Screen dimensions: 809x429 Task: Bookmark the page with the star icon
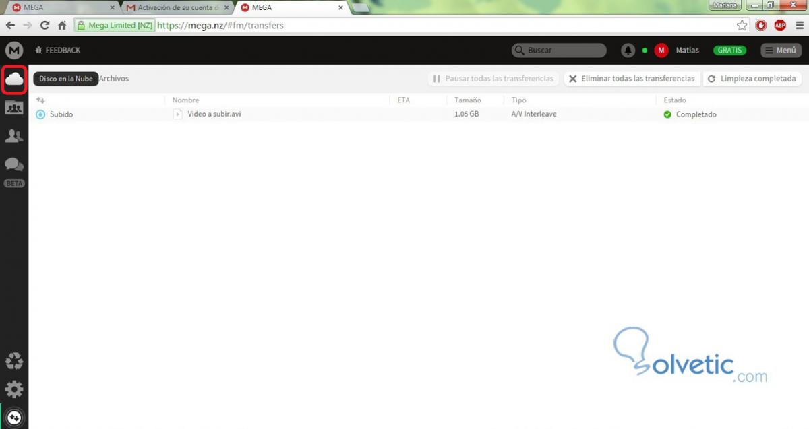coord(742,26)
